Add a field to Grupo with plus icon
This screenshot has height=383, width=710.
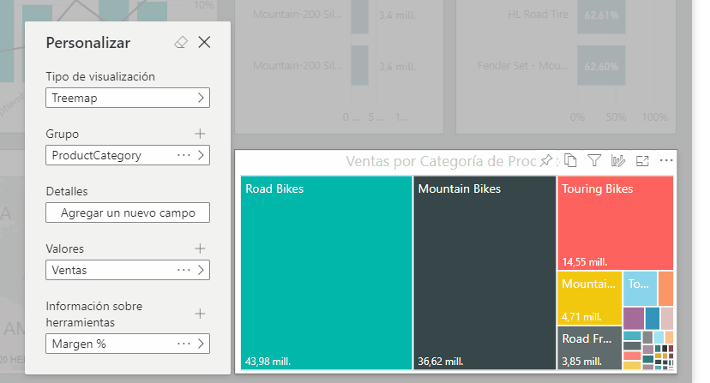click(x=200, y=134)
